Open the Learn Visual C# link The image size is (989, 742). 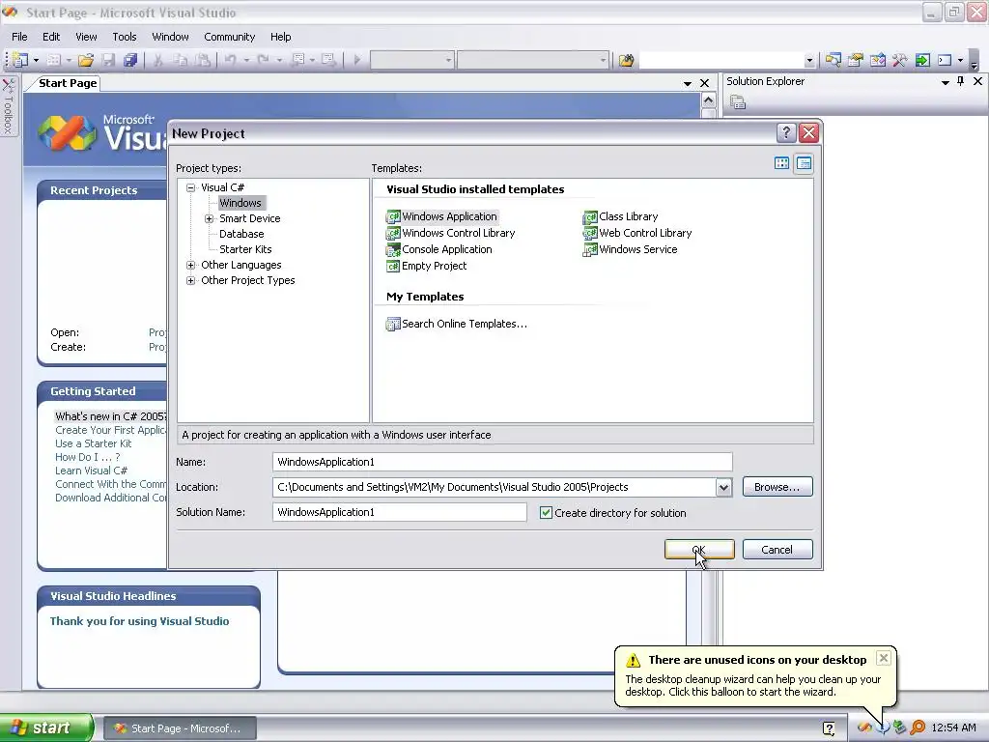coord(91,471)
